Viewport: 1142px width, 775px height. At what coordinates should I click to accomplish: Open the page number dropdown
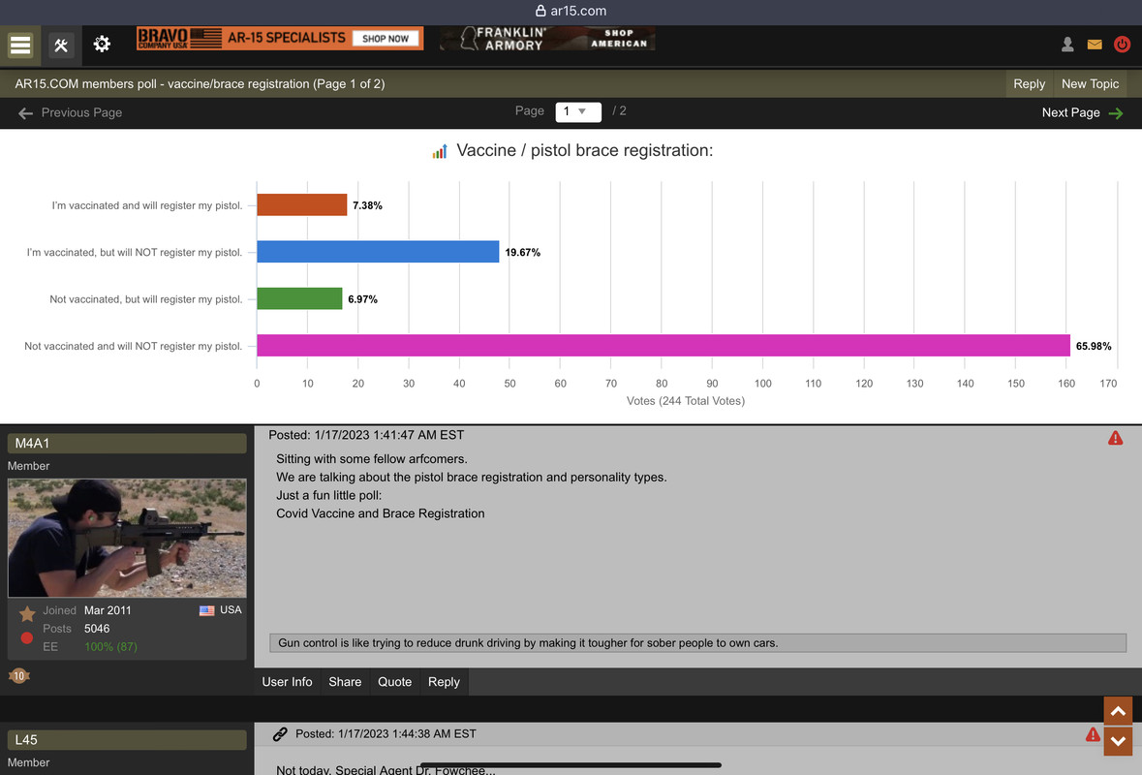coord(577,111)
